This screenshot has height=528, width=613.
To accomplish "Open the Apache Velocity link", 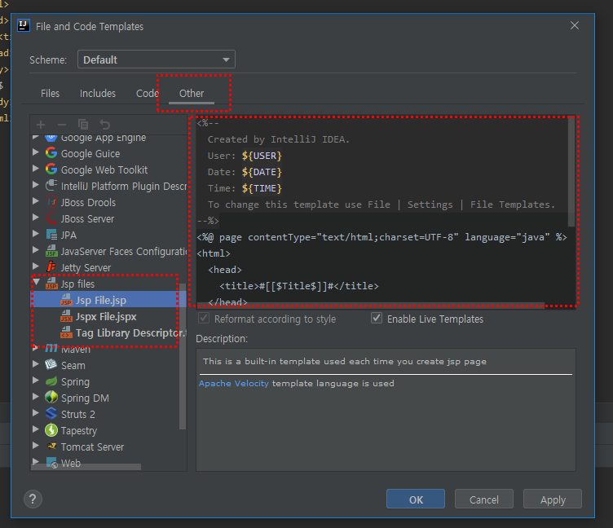I will 234,384.
